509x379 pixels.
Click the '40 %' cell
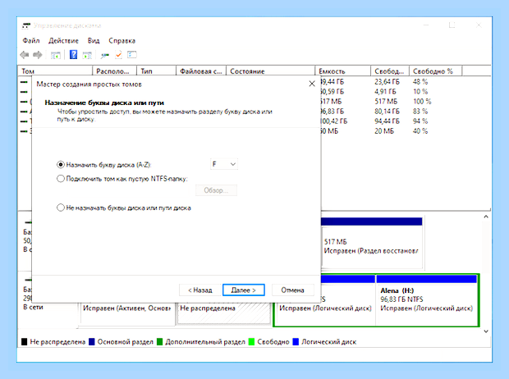tap(420, 130)
